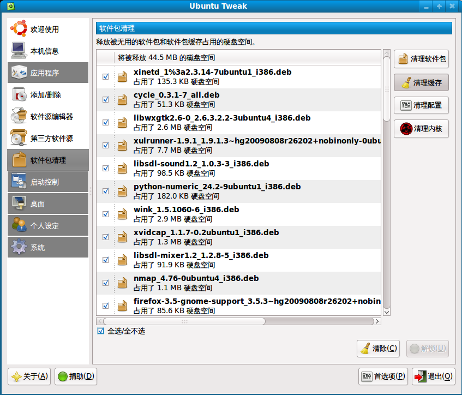Screen dimensions: 462x395
Task: Click the Ubuntu Tweak title bar app icon
Action: [11, 6]
